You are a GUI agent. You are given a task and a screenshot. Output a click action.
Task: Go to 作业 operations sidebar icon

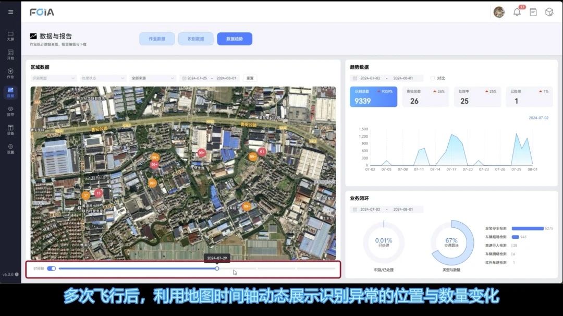point(10,73)
